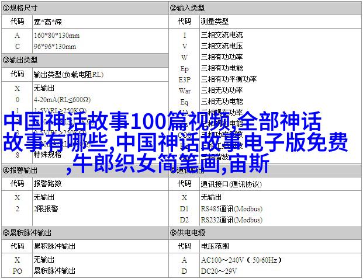This screenshot has height=279, width=363.
Task: Select power supply code A
Action: 185,260
